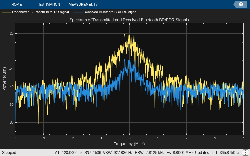
Task: Select the spectrum plot title text
Action: 129,20
